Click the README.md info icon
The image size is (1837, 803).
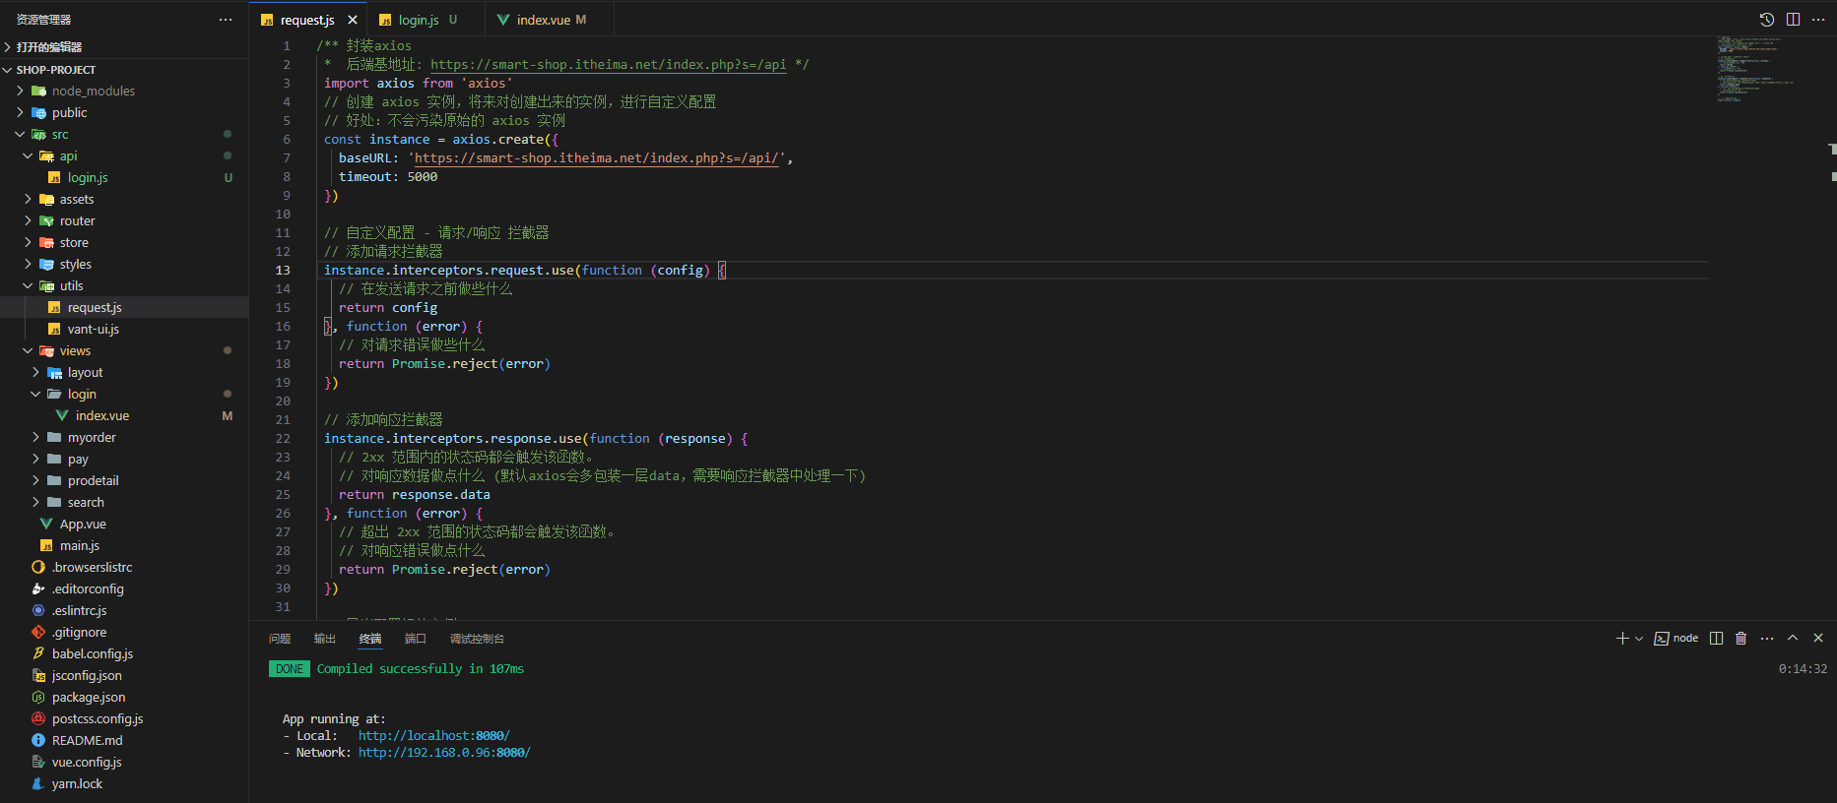(x=38, y=740)
